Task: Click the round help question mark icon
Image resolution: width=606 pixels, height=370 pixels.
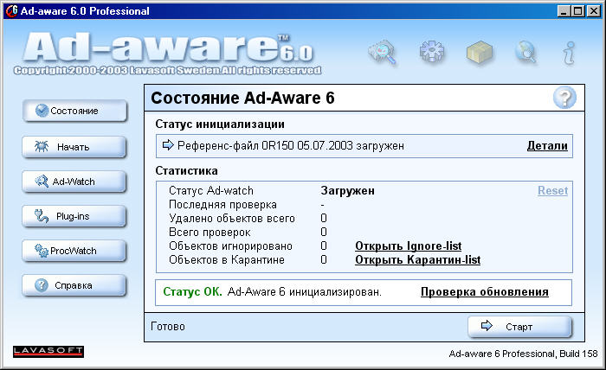Action: pyautogui.click(x=564, y=98)
